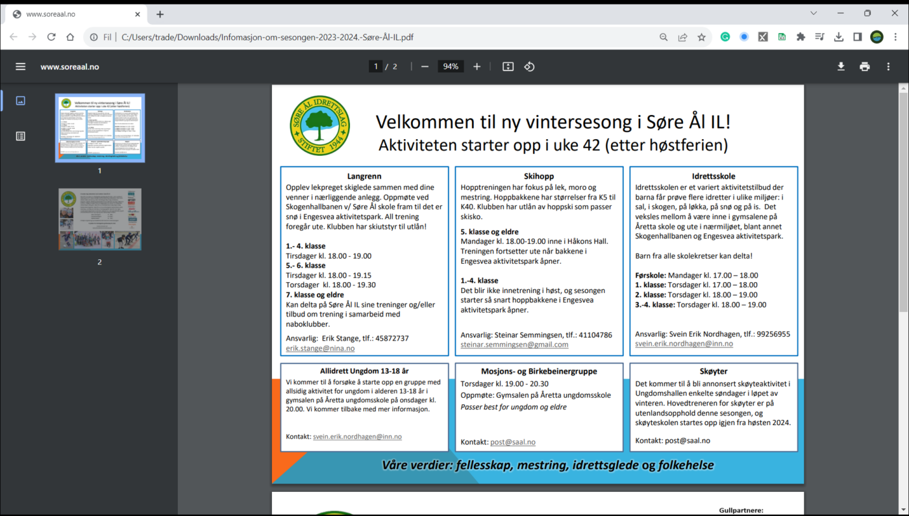Reload the current page
Viewport: 909px width, 516px height.
tap(51, 37)
